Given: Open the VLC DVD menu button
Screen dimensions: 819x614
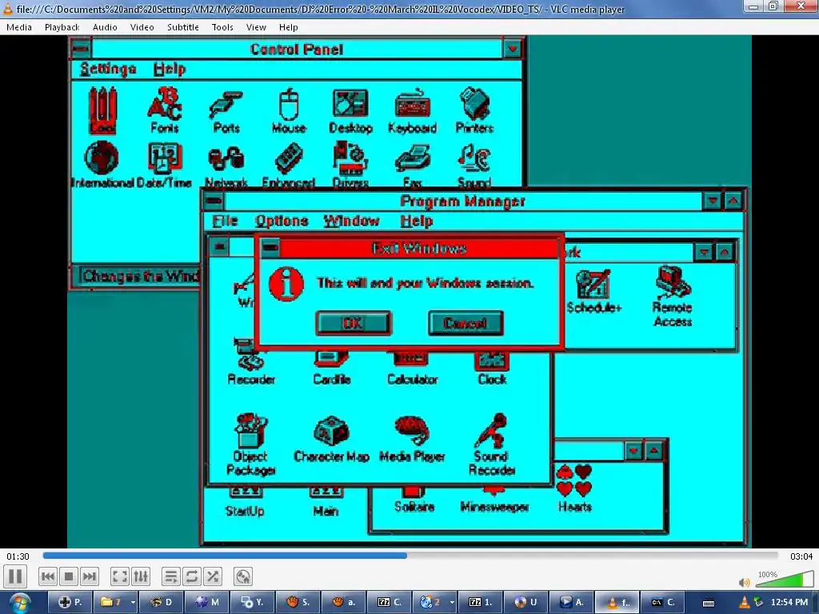Looking at the screenshot, I should pos(243,576).
